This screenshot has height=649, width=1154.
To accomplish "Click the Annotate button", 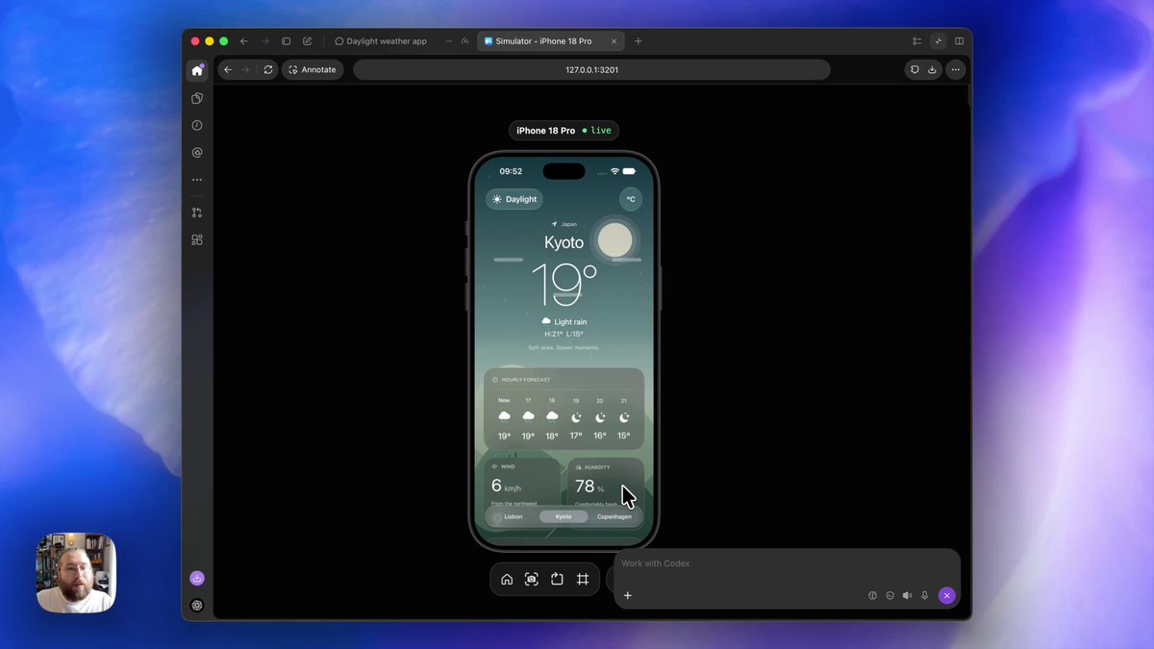I will (313, 69).
